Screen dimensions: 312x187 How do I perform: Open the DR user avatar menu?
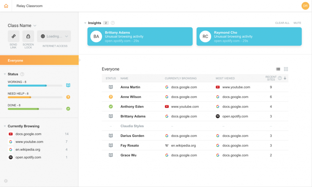pyautogui.click(x=305, y=6)
